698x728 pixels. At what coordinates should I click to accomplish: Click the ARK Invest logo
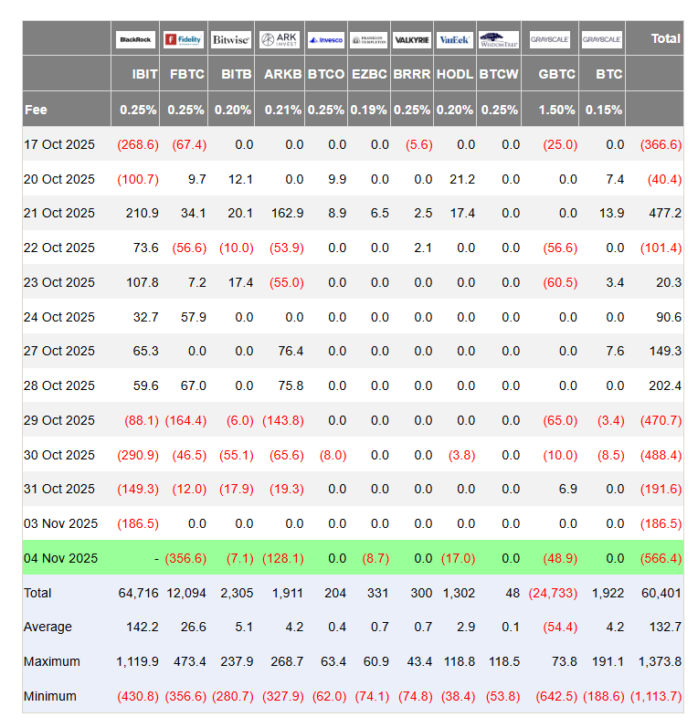point(280,39)
